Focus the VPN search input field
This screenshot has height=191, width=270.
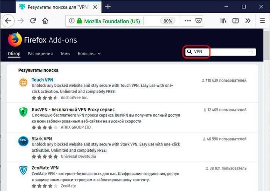[220, 52]
